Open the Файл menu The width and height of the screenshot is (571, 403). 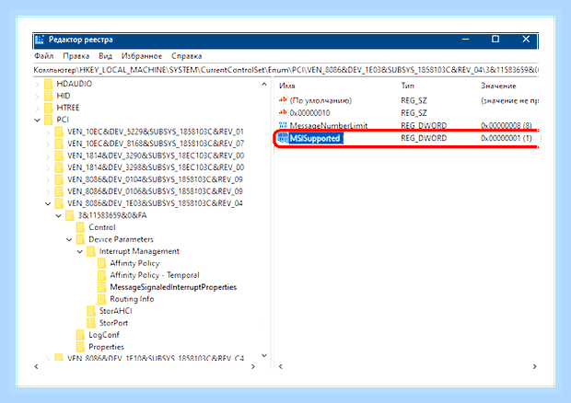[43, 56]
